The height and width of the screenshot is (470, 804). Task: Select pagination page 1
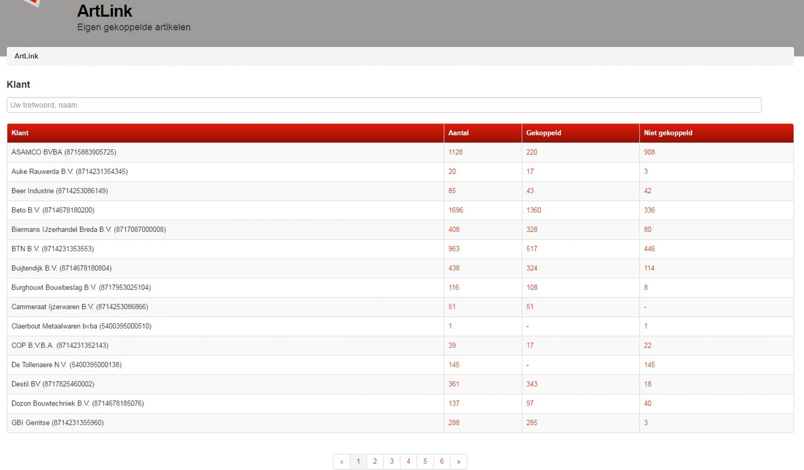pyautogui.click(x=358, y=462)
